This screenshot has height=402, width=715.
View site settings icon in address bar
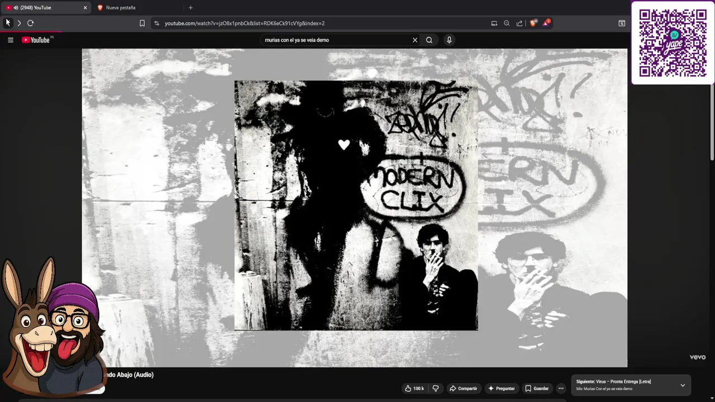[156, 23]
